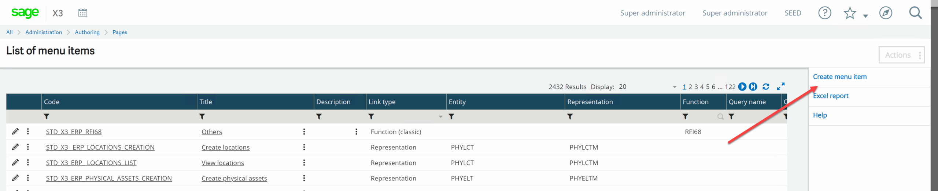The height and width of the screenshot is (191, 938).
Task: Open title menu for Create physical assets
Action: click(304, 178)
